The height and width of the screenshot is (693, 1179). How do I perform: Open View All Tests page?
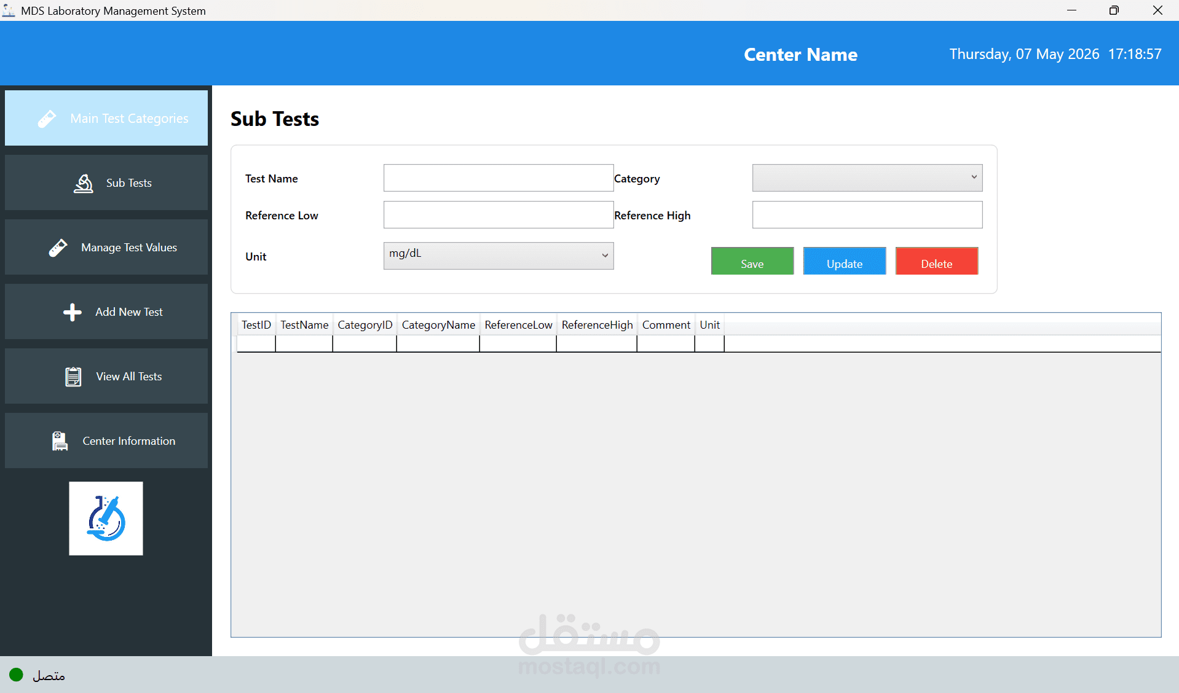pos(106,376)
